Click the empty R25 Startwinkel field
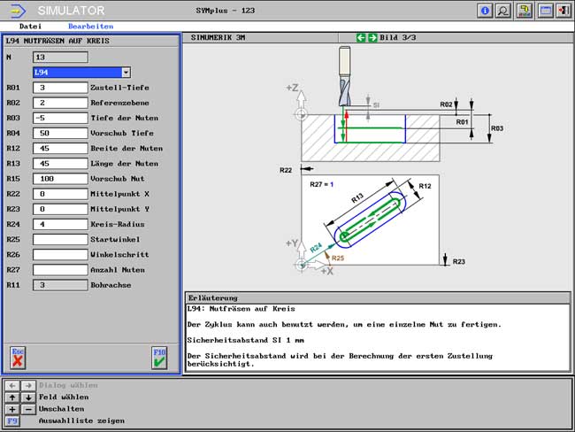This screenshot has height=432, width=575. [x=60, y=239]
